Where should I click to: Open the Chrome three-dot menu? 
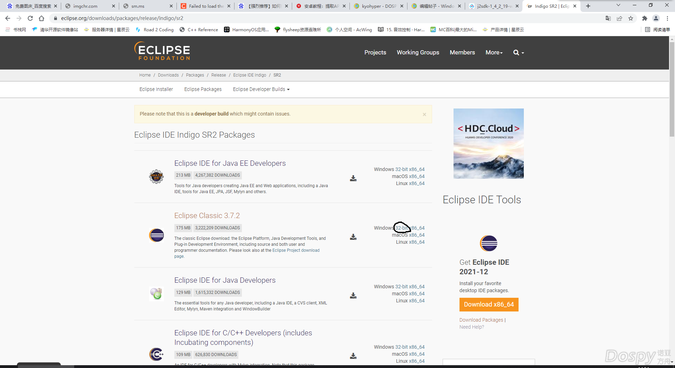click(667, 18)
